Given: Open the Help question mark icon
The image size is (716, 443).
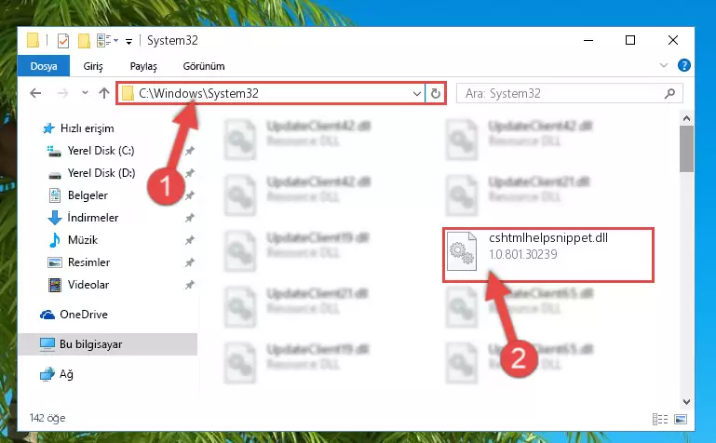Looking at the screenshot, I should coord(683,66).
